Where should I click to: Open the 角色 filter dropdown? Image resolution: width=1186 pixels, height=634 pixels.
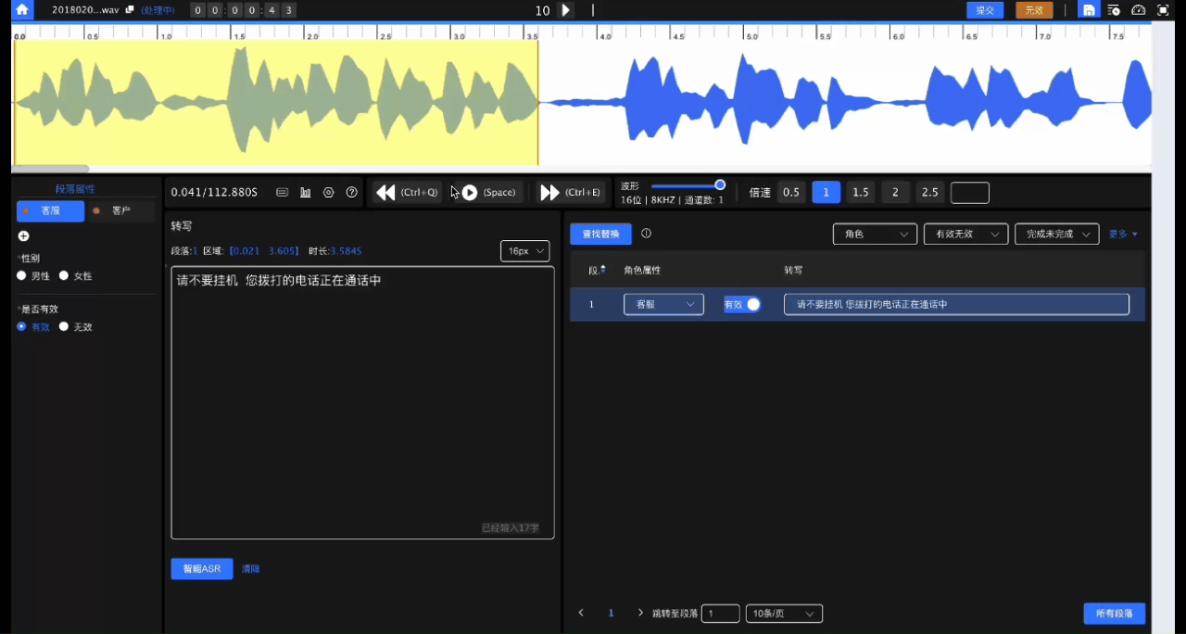874,235
